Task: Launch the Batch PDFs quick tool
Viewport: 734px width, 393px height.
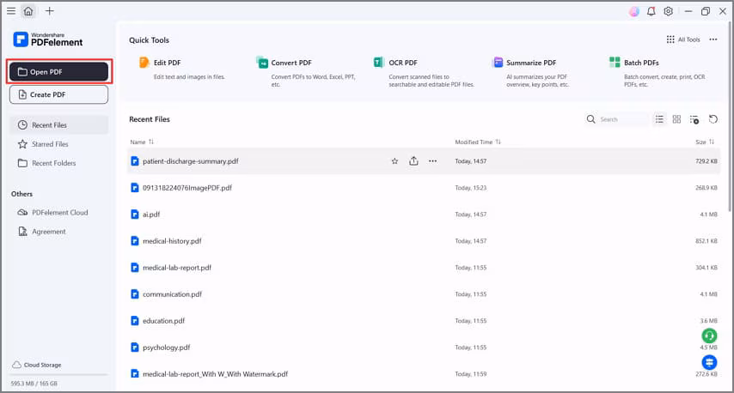Action: 658,73
